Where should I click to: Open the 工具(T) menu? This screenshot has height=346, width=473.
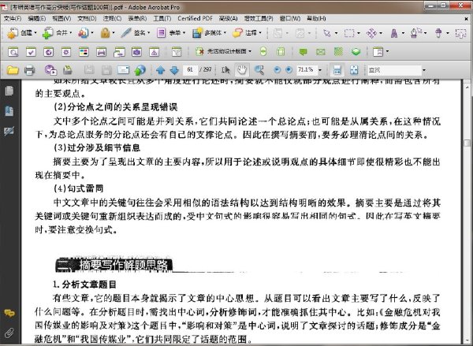click(162, 19)
